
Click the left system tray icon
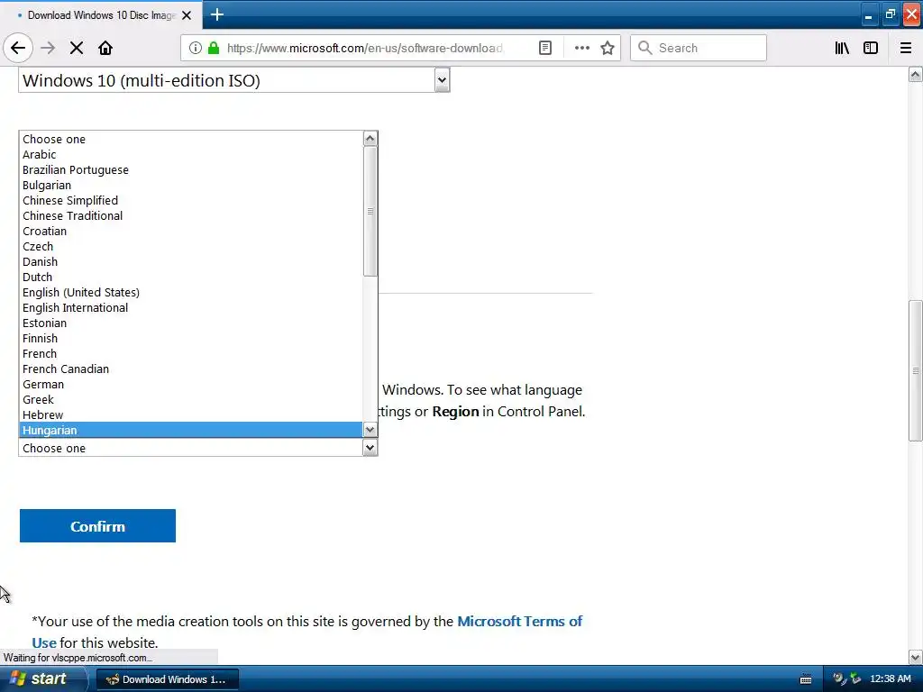coord(839,679)
